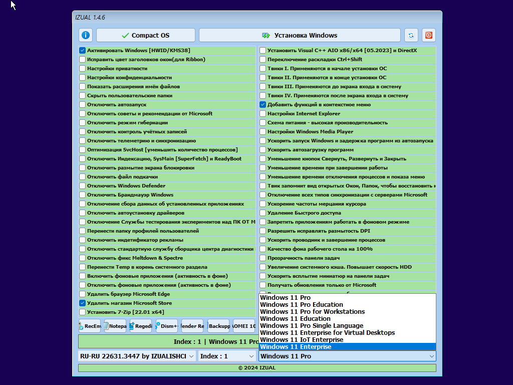The image size is (513, 385).
Task: Uncheck Удалить магазин Microsoft Store
Action: tap(83, 303)
